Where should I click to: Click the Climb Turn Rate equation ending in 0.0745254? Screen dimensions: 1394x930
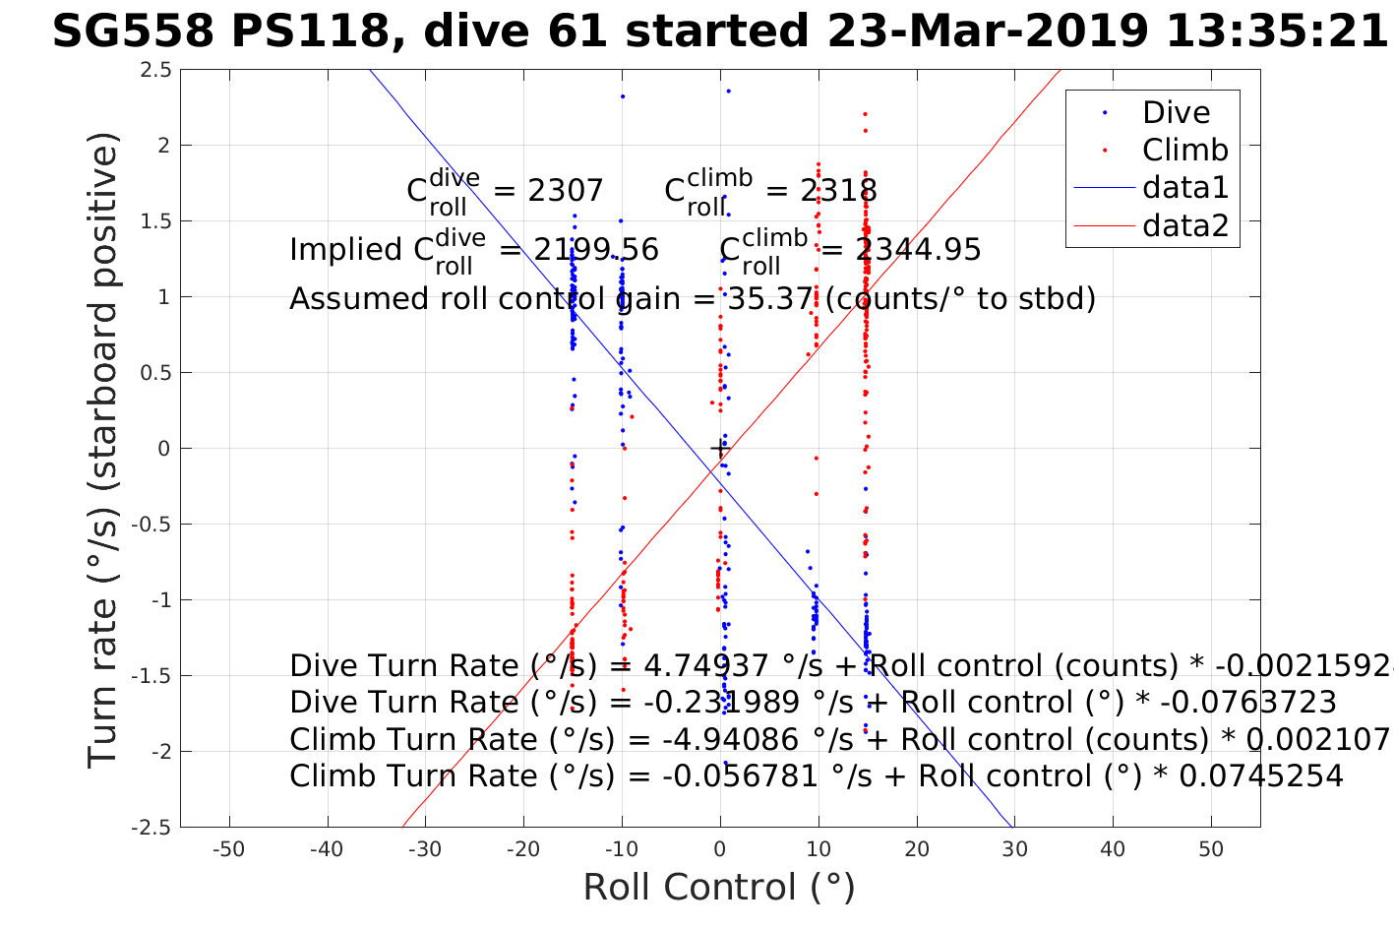(816, 776)
